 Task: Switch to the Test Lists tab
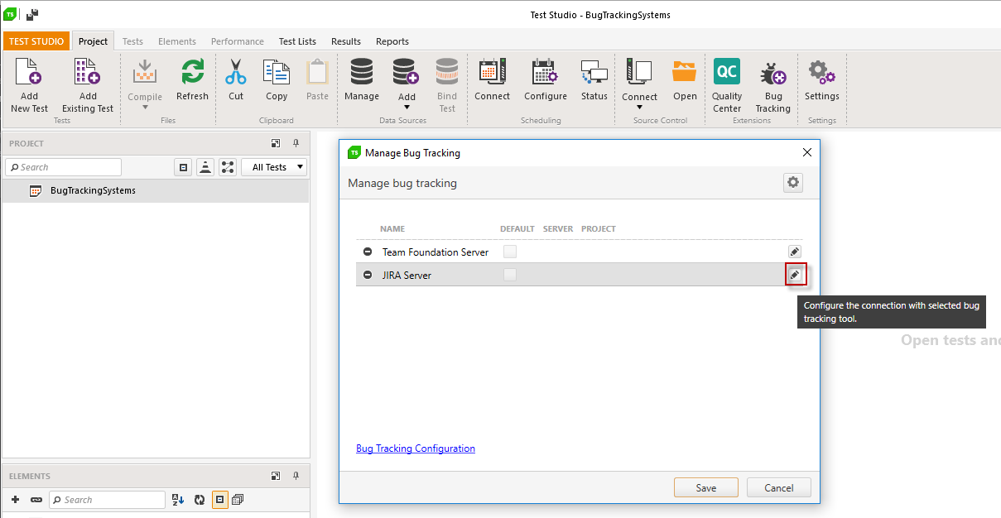(x=297, y=41)
